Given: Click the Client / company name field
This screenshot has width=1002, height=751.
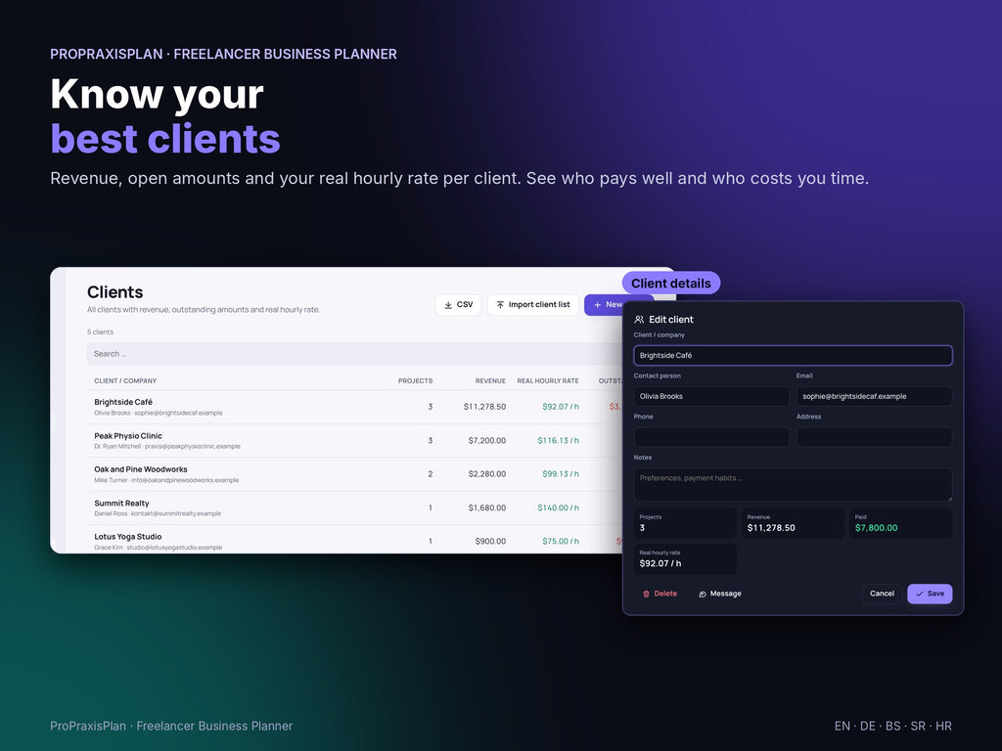Looking at the screenshot, I should 793,355.
